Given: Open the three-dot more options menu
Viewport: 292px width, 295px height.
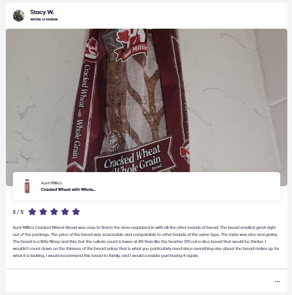Looking at the screenshot, I should [x=277, y=282].
